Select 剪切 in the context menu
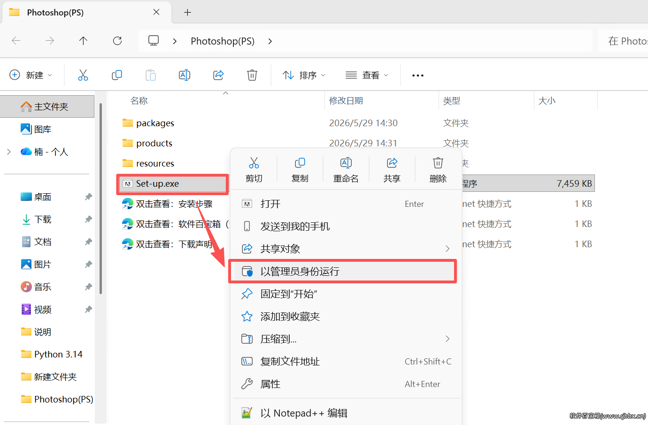Viewport: 648px width, 425px height. 254,170
